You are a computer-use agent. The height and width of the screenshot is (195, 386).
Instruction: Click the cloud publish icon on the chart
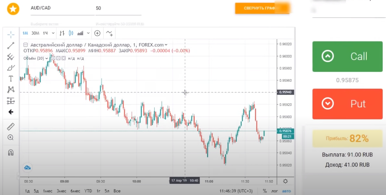tap(27, 168)
